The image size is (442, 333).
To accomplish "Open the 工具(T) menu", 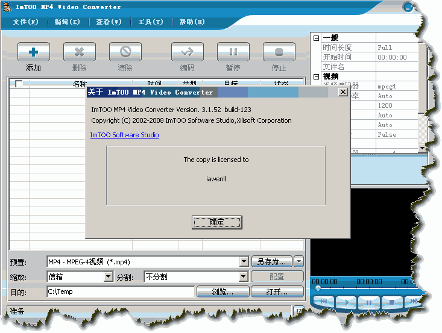I will 151,22.
